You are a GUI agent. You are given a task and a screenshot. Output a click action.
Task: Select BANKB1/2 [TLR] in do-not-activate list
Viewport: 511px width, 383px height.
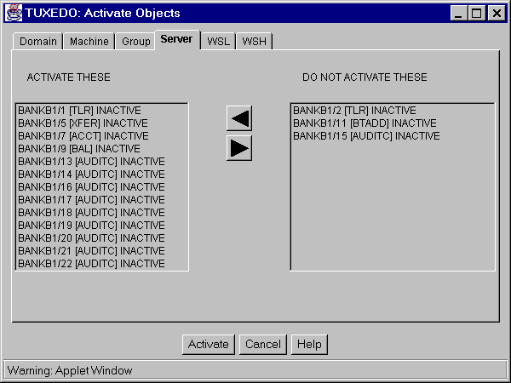tap(393, 111)
